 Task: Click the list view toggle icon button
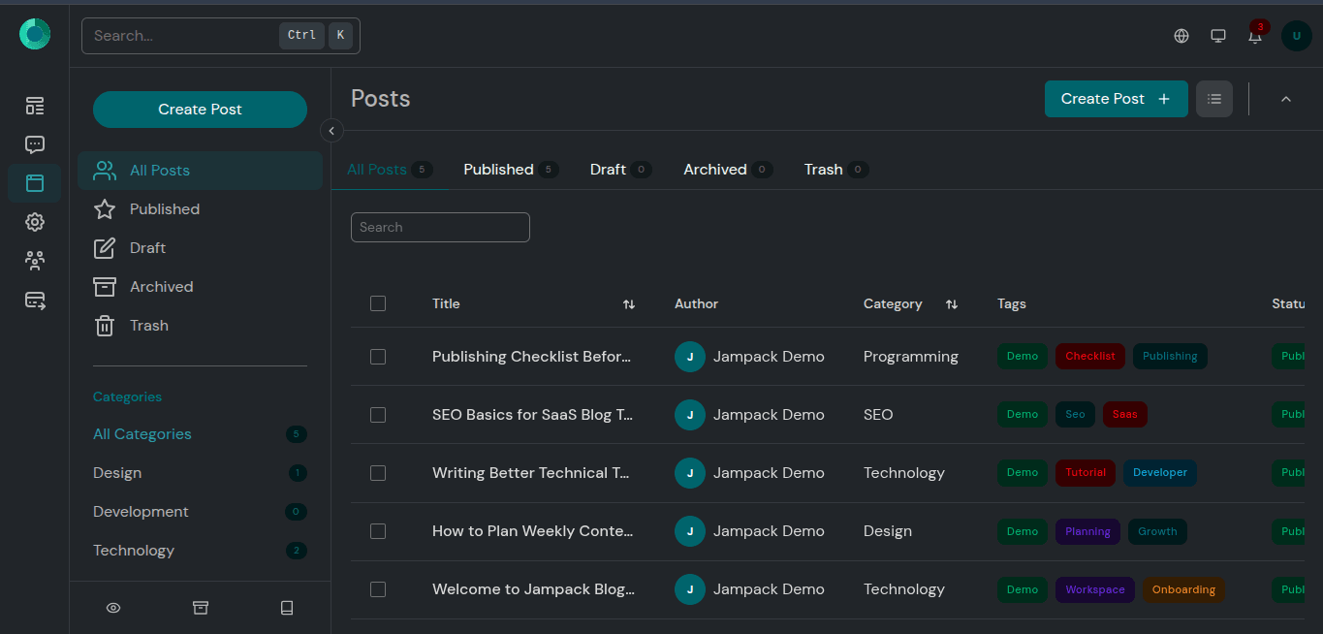point(1214,99)
